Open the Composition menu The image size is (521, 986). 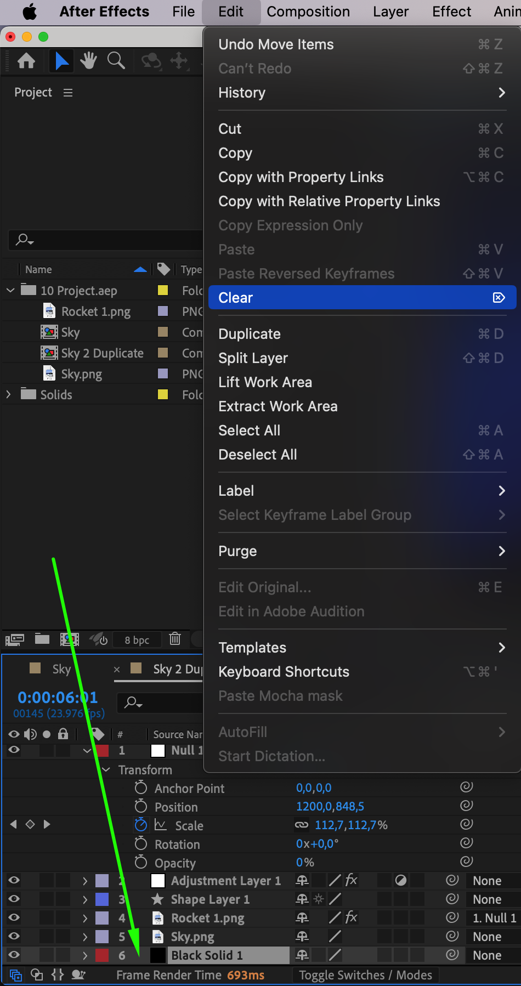click(308, 12)
